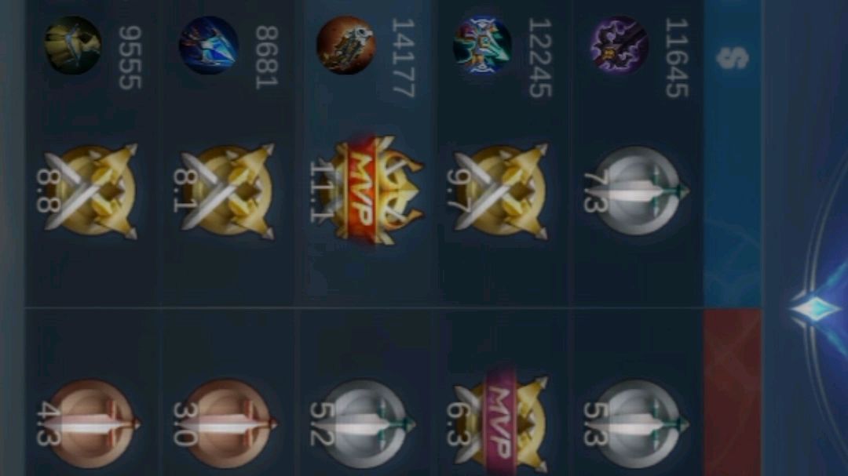Click the gold value 14177
Screen dimensions: 848x476
coord(403,58)
